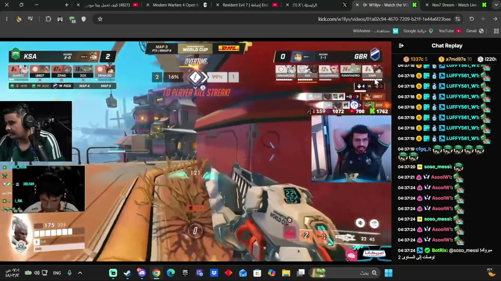Switch to W1llyv Watch the VOD tab
Screen dimensions: 501x281
(386, 5)
